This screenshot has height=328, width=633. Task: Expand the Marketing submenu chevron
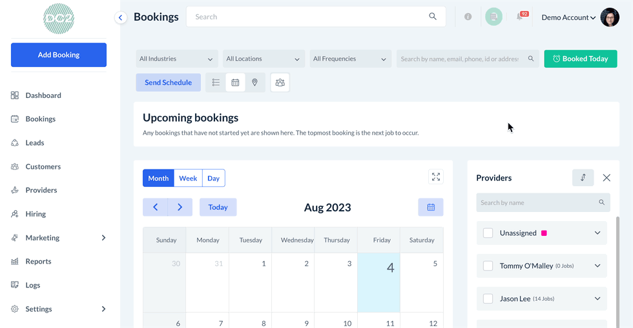[x=103, y=238]
